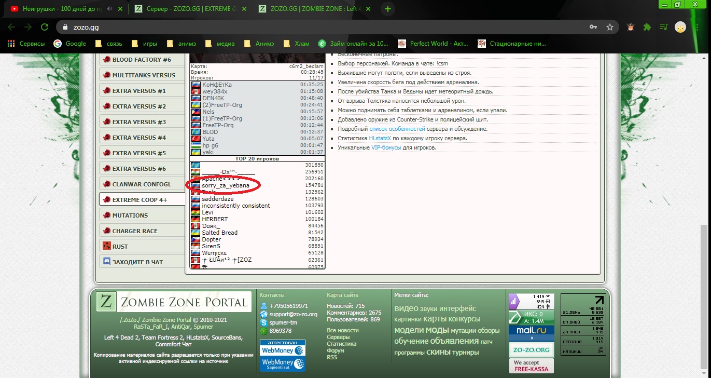Click the saved passwords key icon
This screenshot has width=711, height=378.
[x=593, y=27]
